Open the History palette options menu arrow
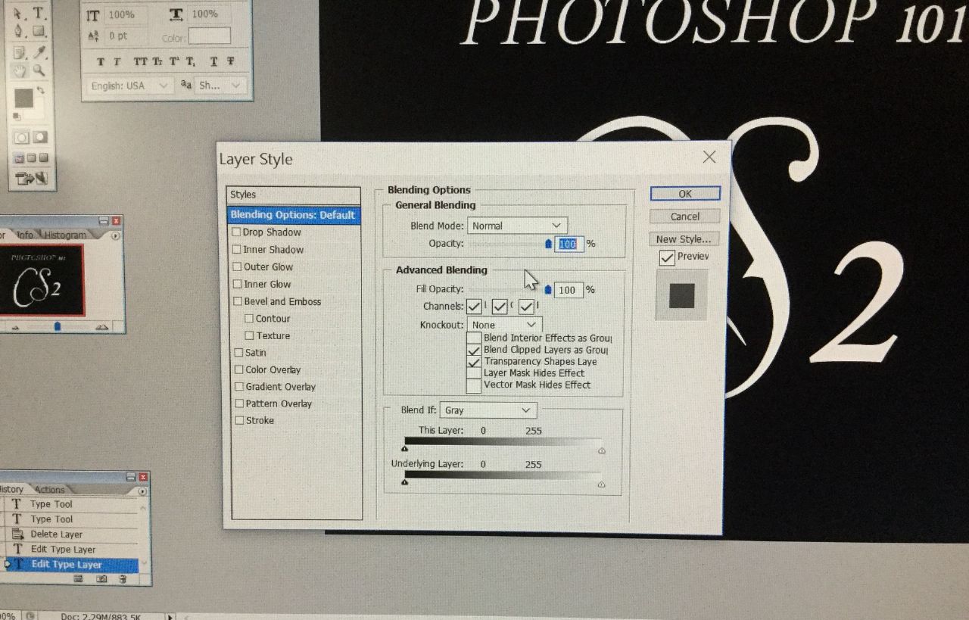The image size is (969, 620). [142, 491]
